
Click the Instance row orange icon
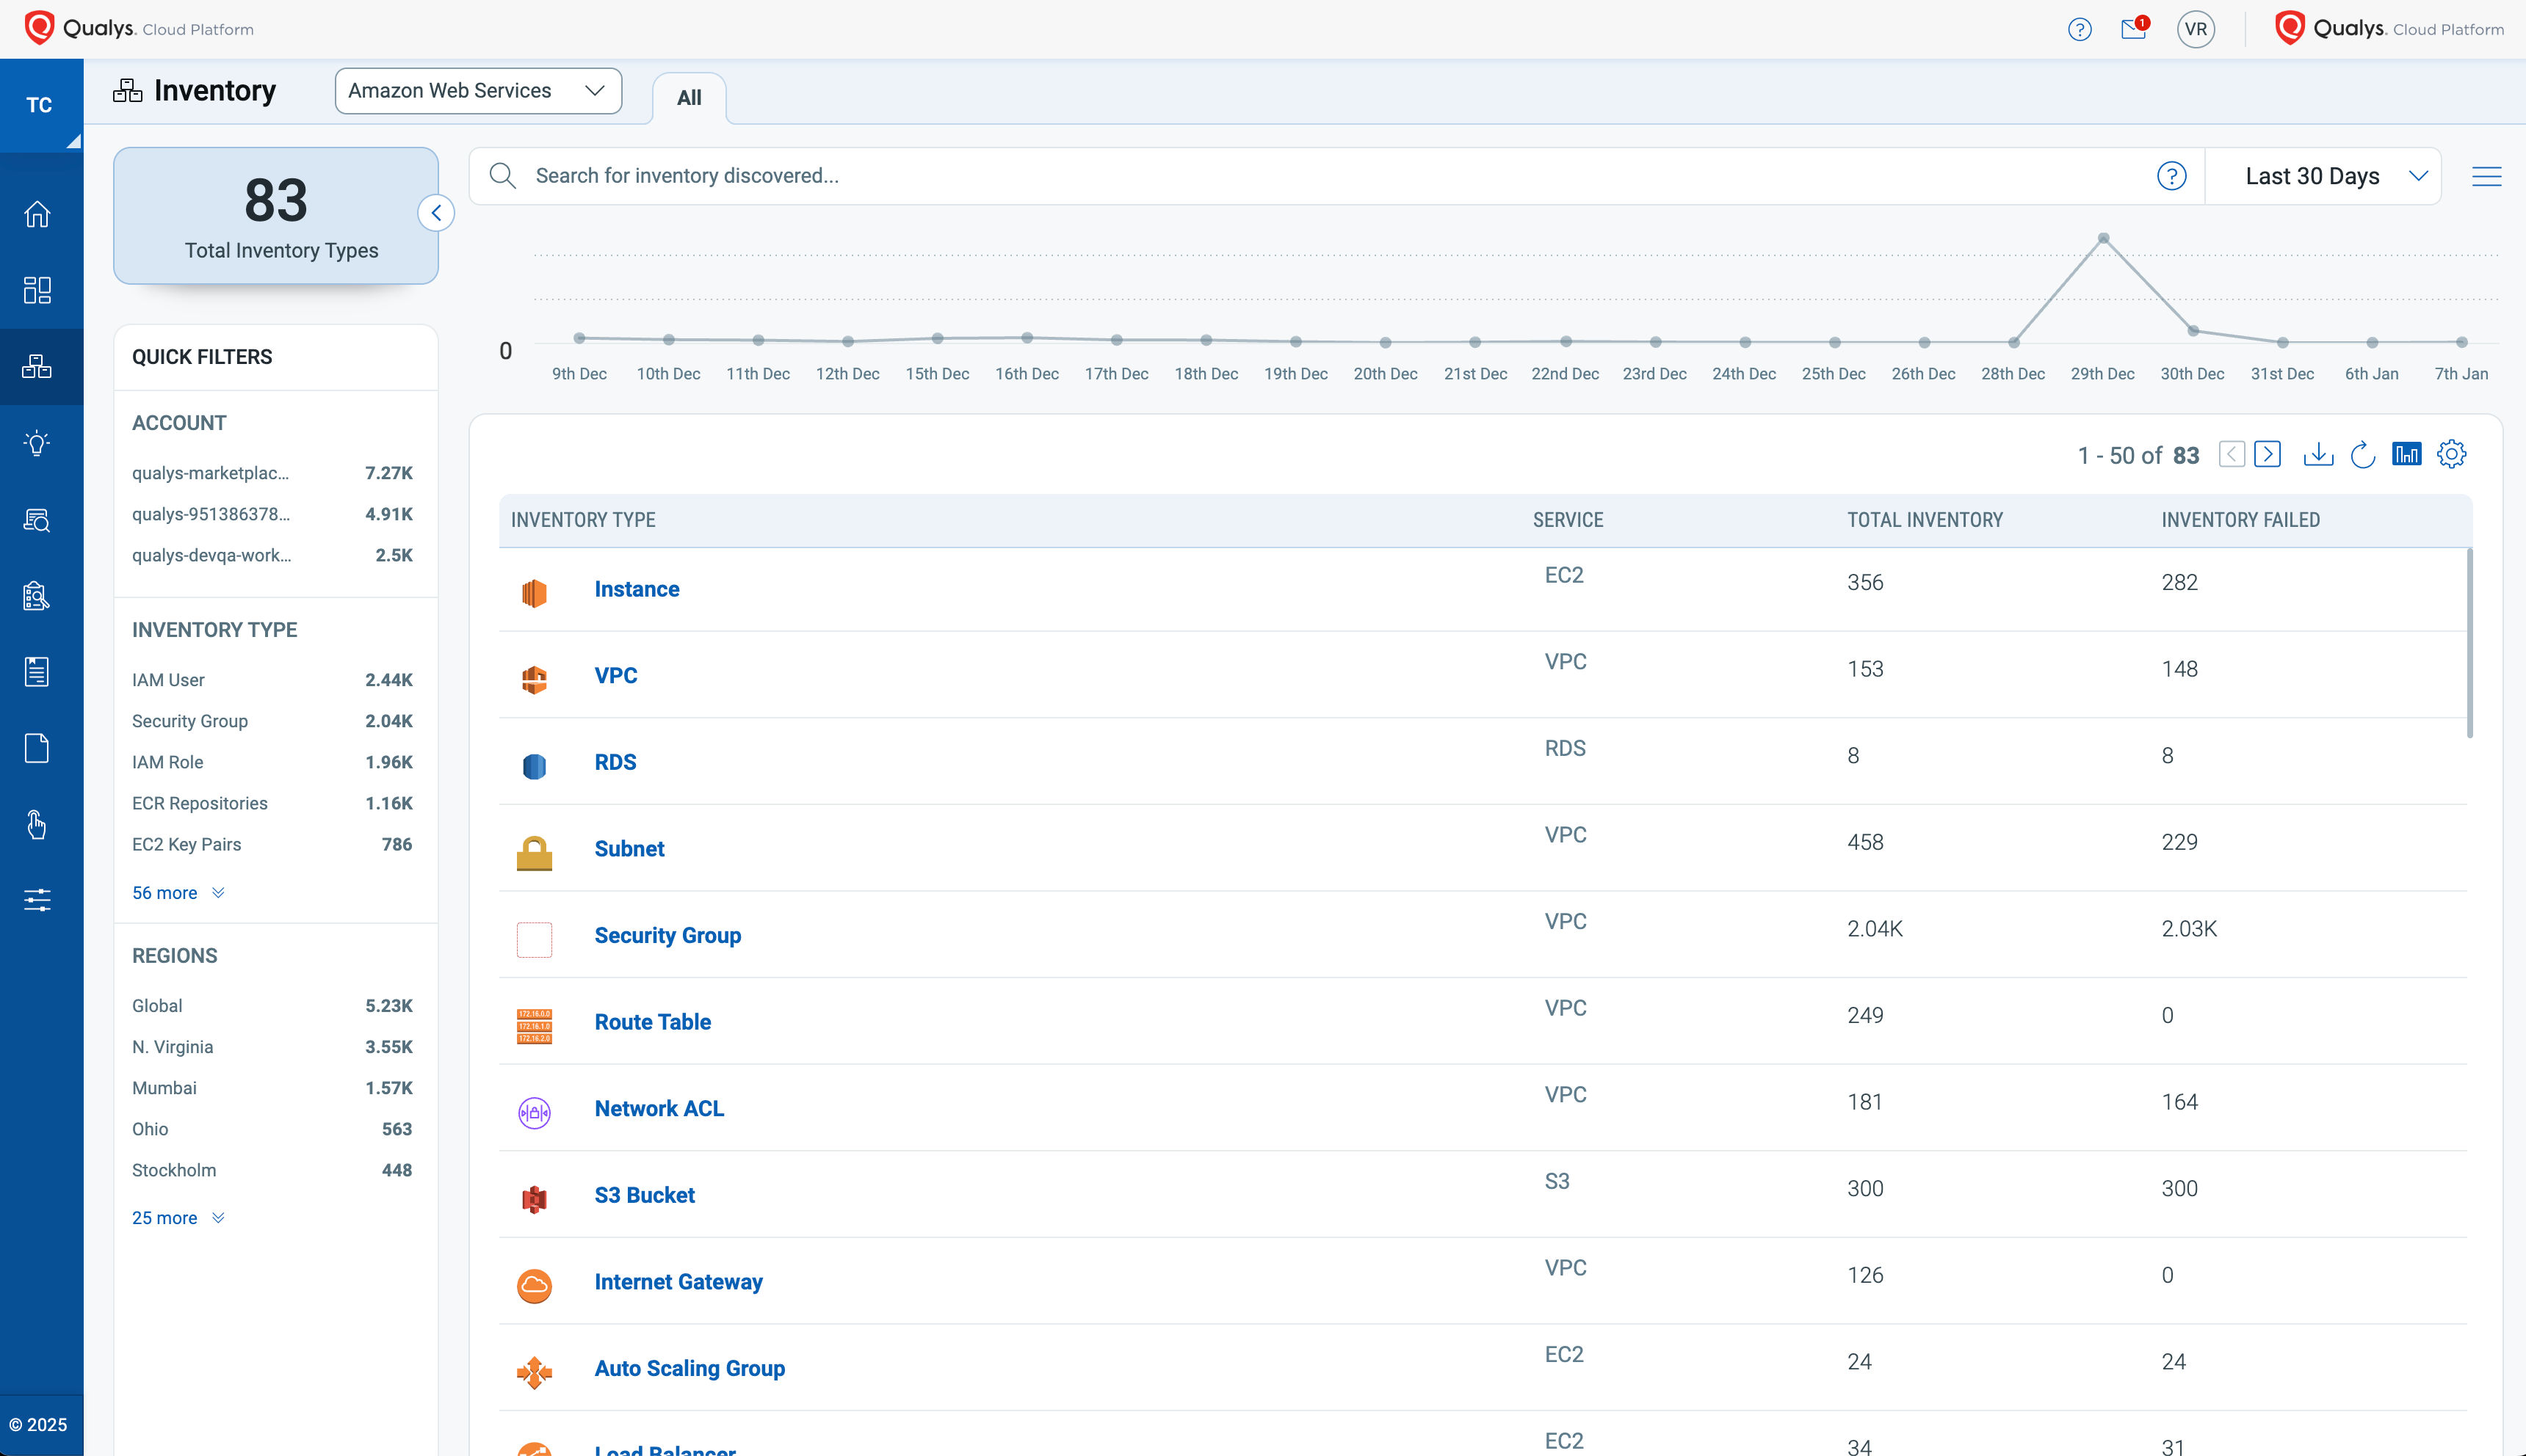(x=535, y=593)
